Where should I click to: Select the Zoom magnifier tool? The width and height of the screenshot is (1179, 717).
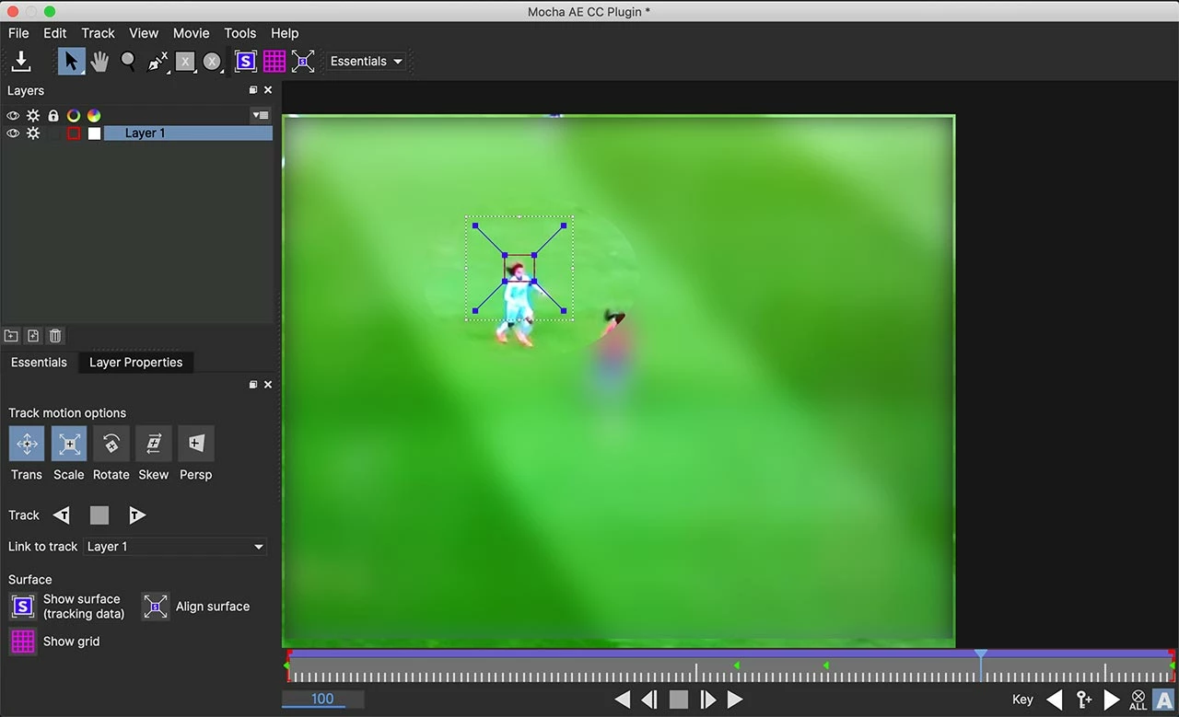[x=128, y=61]
